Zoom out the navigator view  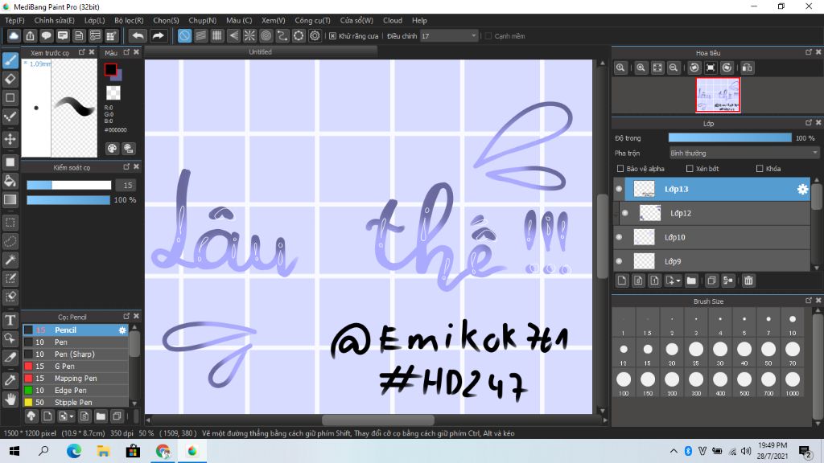coord(674,68)
